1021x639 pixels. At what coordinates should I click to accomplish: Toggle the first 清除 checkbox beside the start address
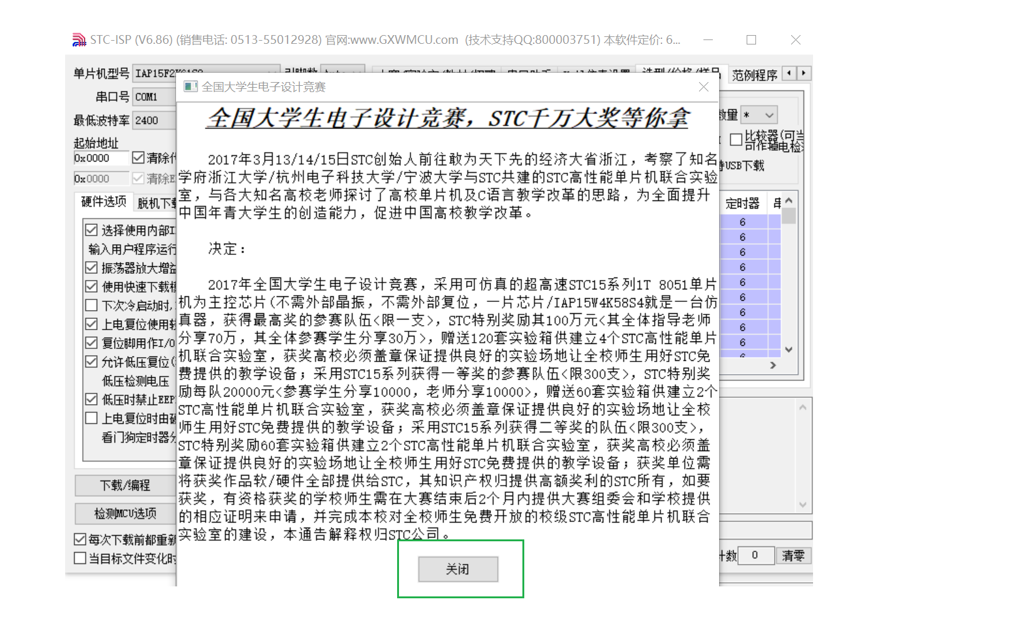pos(138,157)
